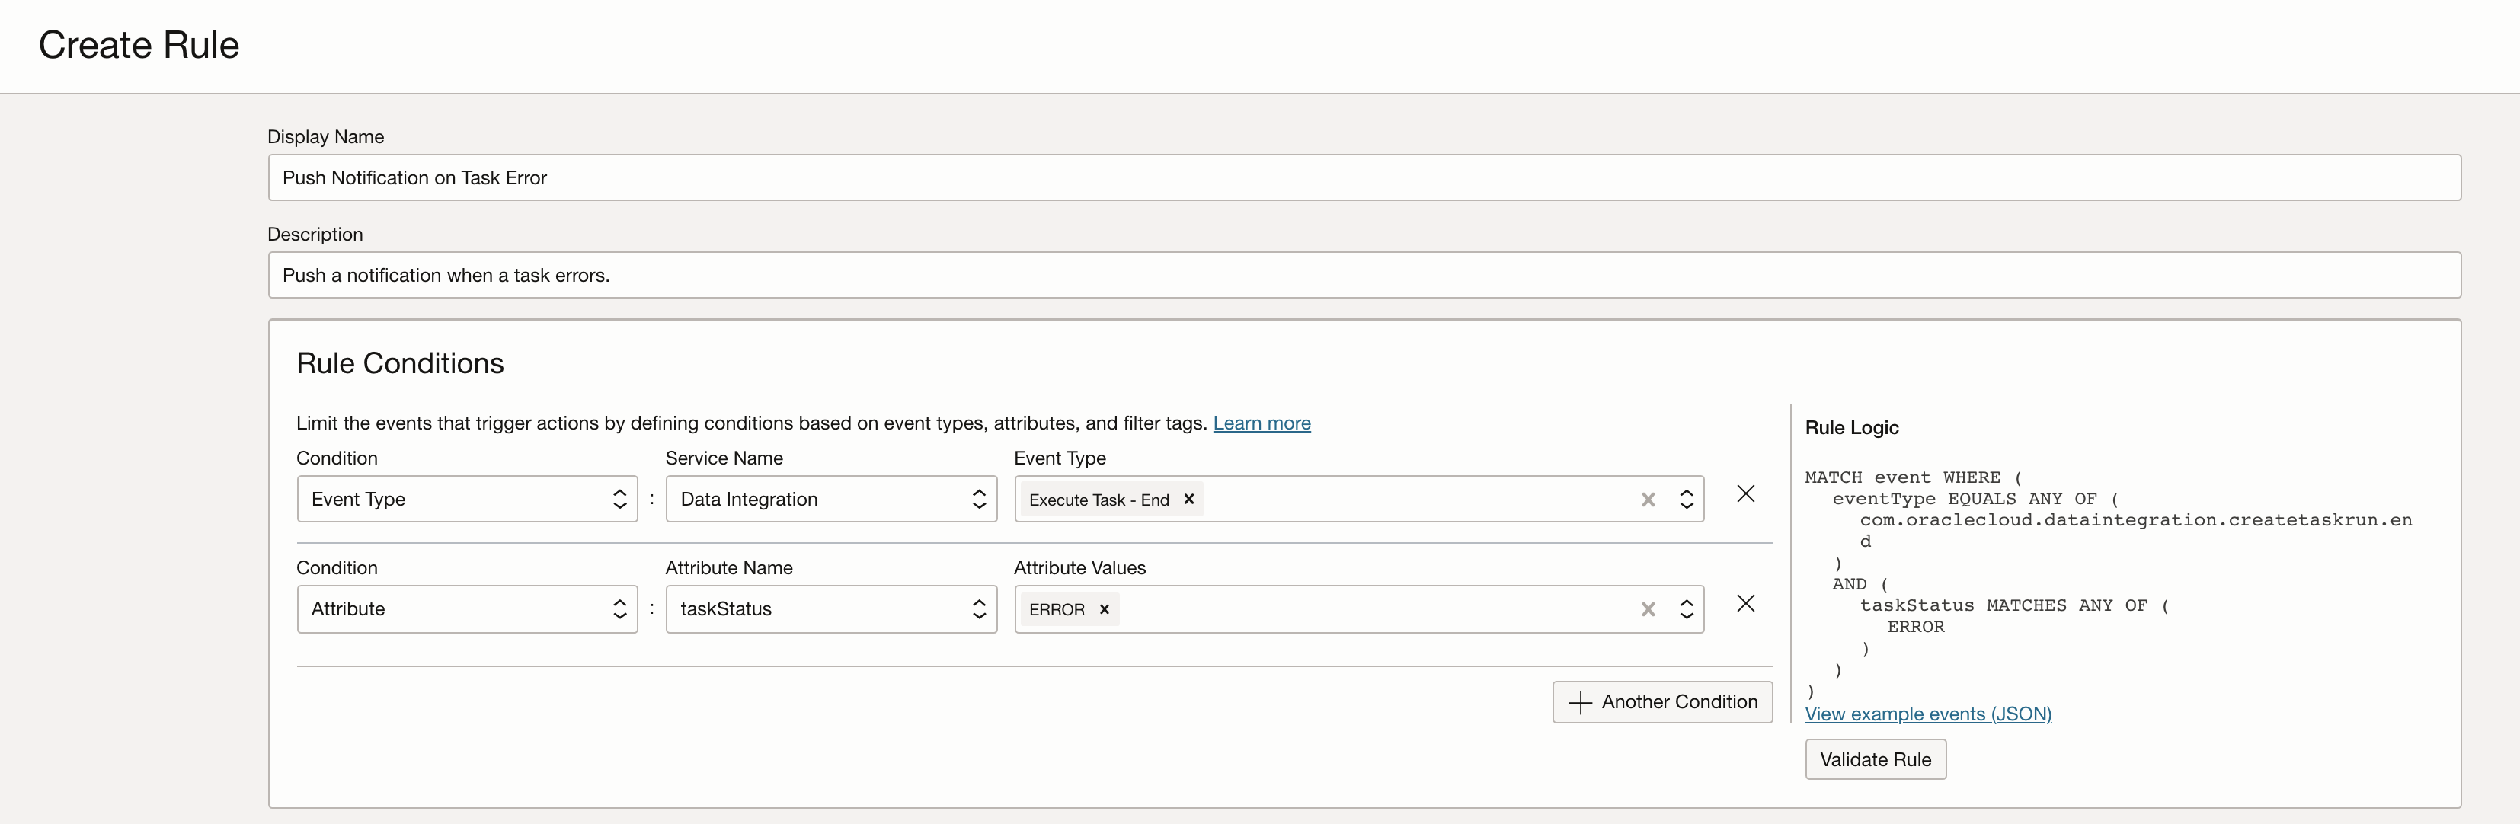Delete the Event Type condition row
Viewport: 2520px width, 824px height.
click(x=1745, y=493)
